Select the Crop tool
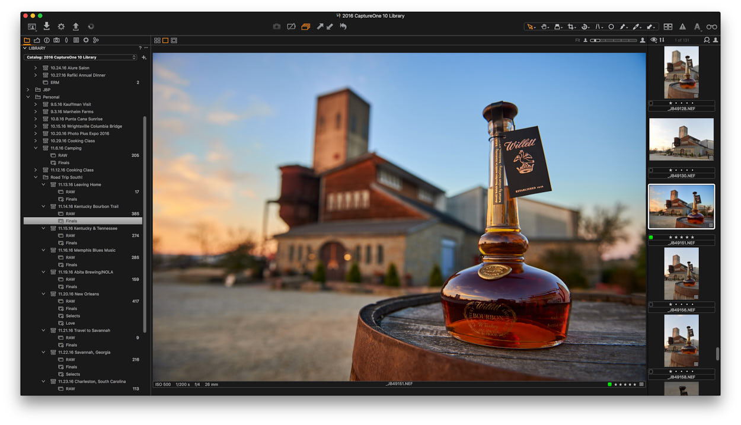741x425 pixels. tap(571, 27)
